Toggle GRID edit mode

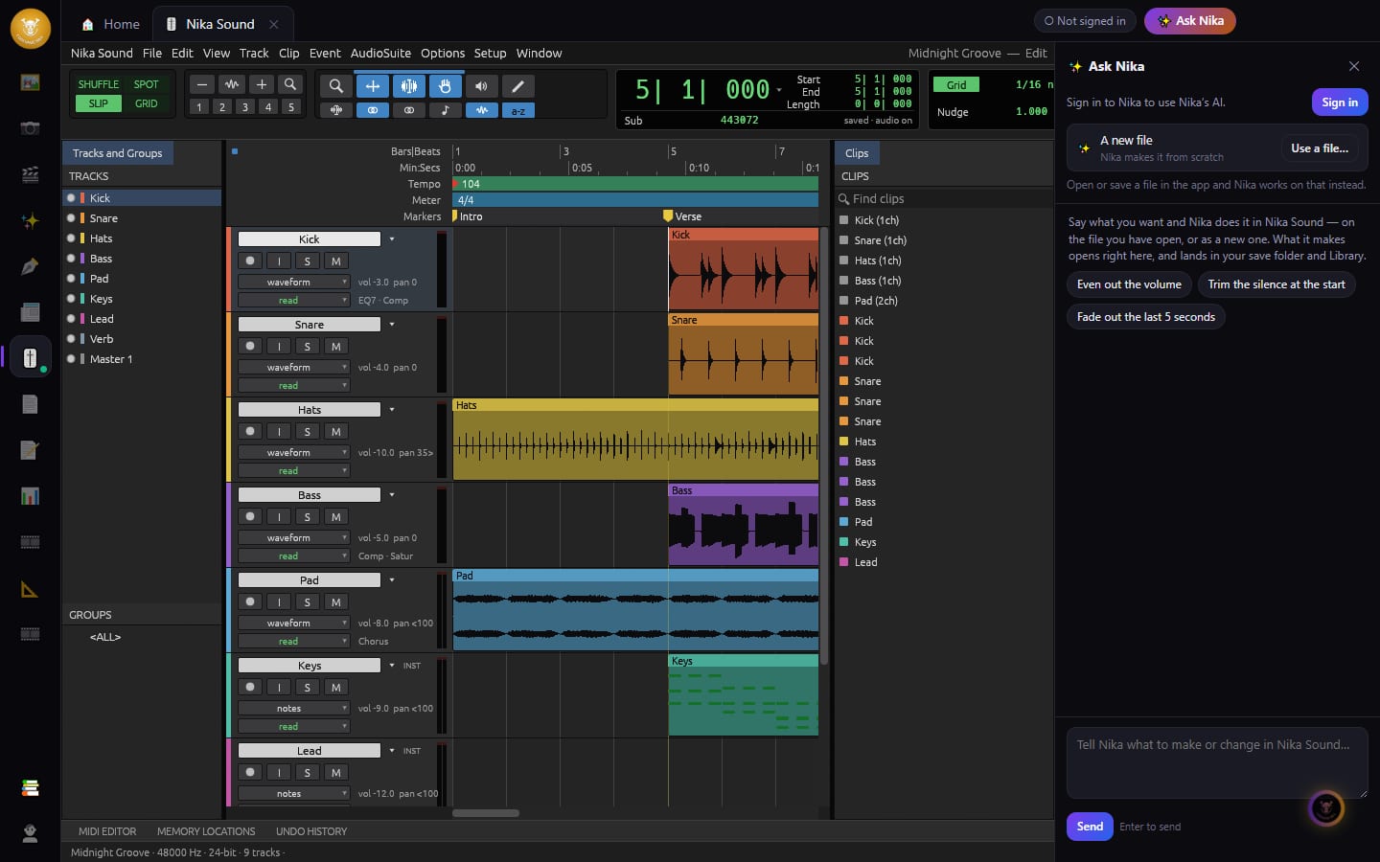click(147, 103)
